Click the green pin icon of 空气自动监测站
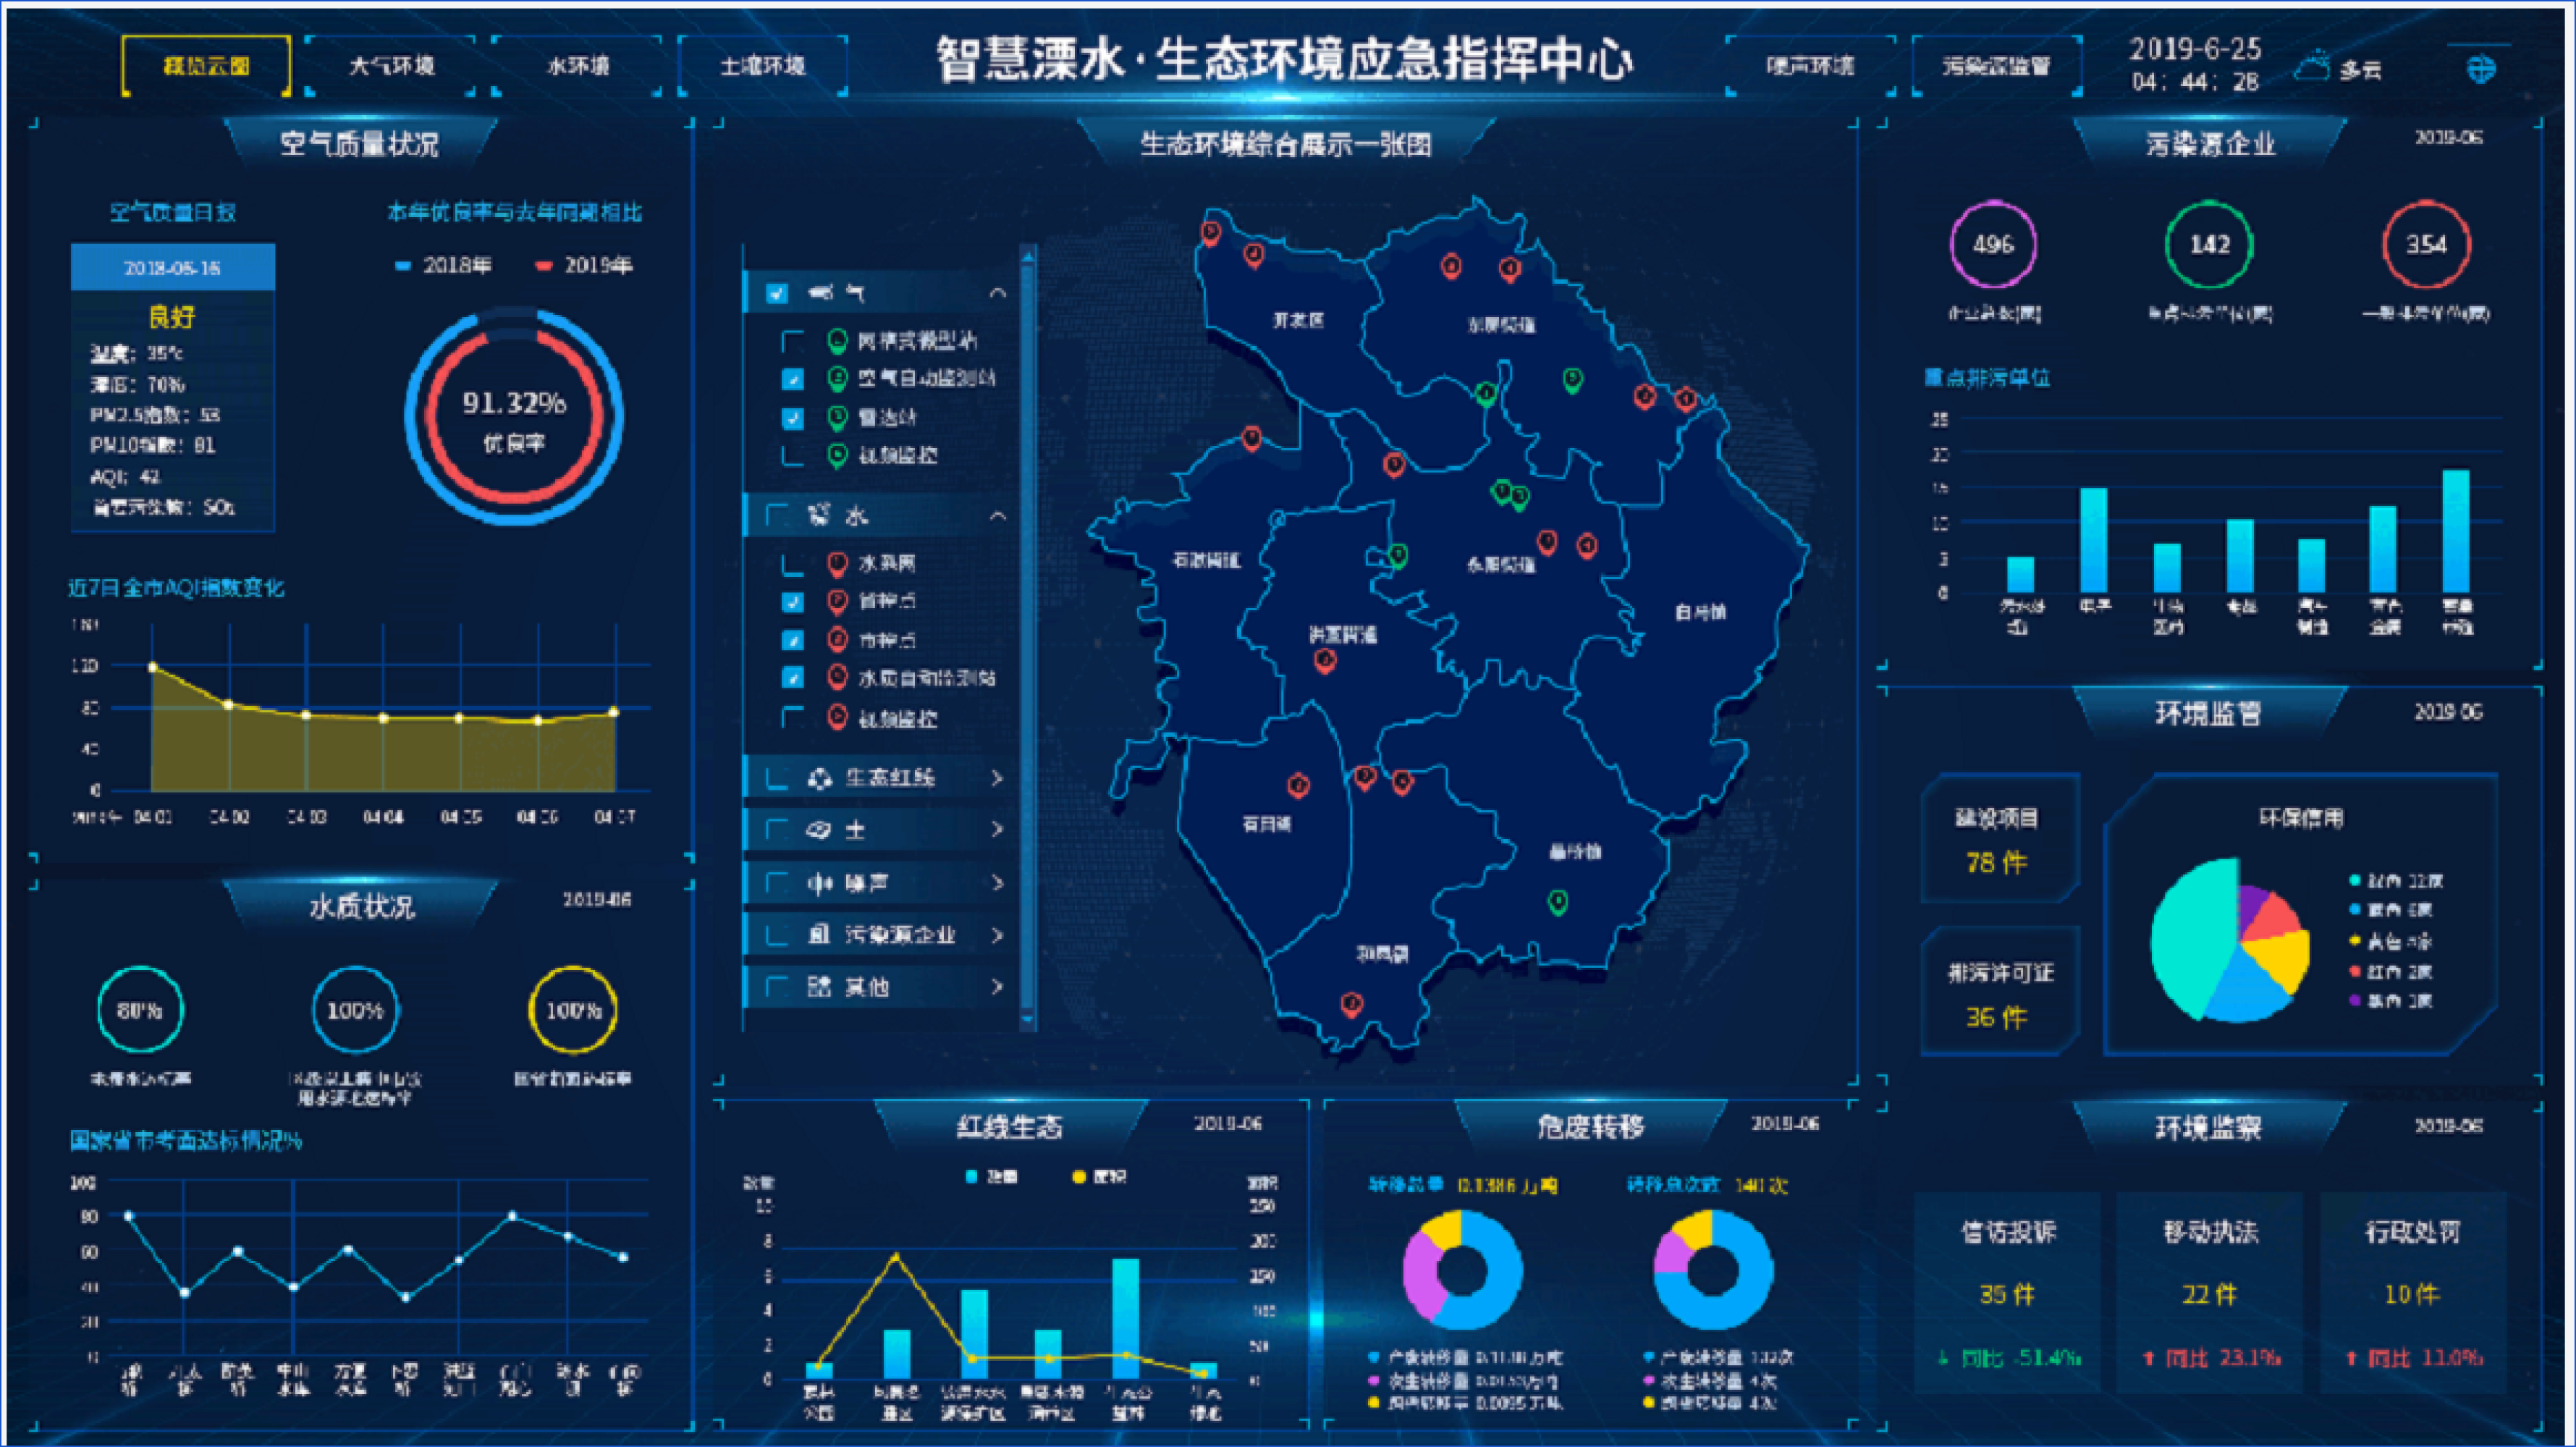This screenshot has height=1447, width=2576. tap(838, 379)
